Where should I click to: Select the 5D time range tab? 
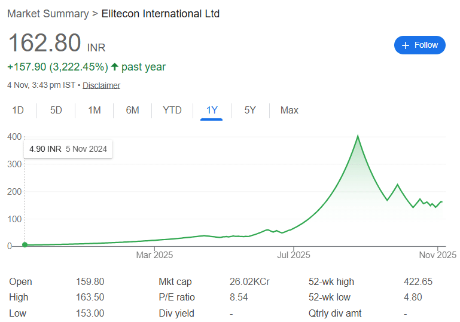[56, 110]
